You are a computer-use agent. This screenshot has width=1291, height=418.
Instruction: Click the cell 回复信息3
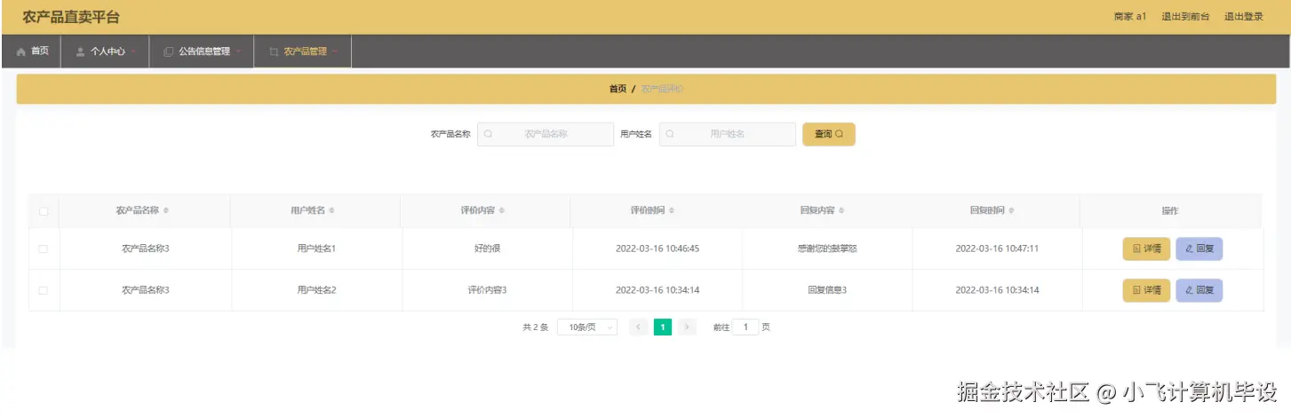pyautogui.click(x=827, y=290)
